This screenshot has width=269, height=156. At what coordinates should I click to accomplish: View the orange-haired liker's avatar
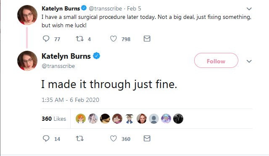[x=81, y=119]
